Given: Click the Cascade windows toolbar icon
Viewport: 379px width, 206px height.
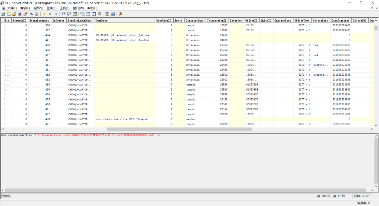Looking at the screenshot, I should 82,14.
